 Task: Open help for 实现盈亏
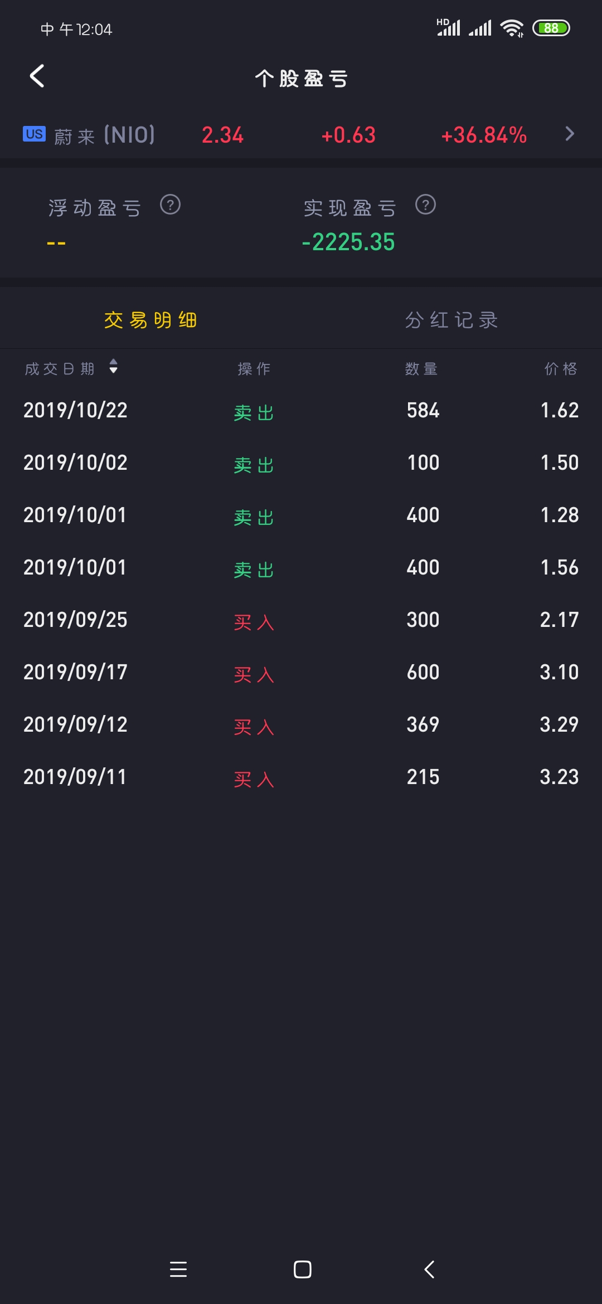[x=425, y=205]
